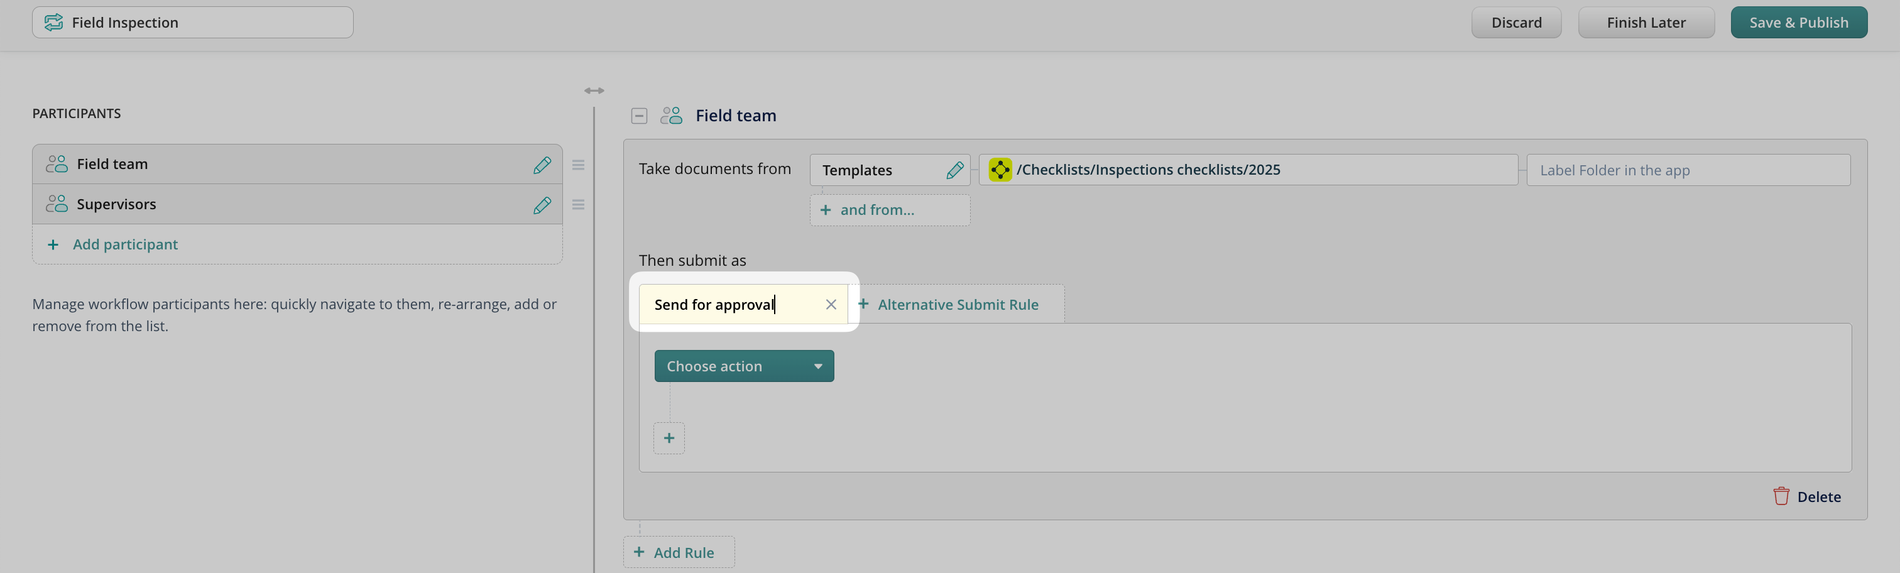The width and height of the screenshot is (1900, 573).
Task: Click Save & Publish button
Action: (1798, 23)
